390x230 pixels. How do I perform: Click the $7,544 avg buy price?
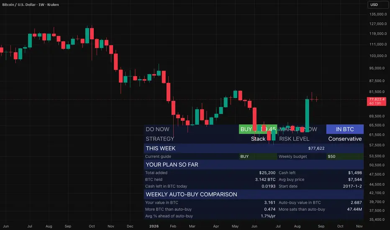tap(355, 179)
